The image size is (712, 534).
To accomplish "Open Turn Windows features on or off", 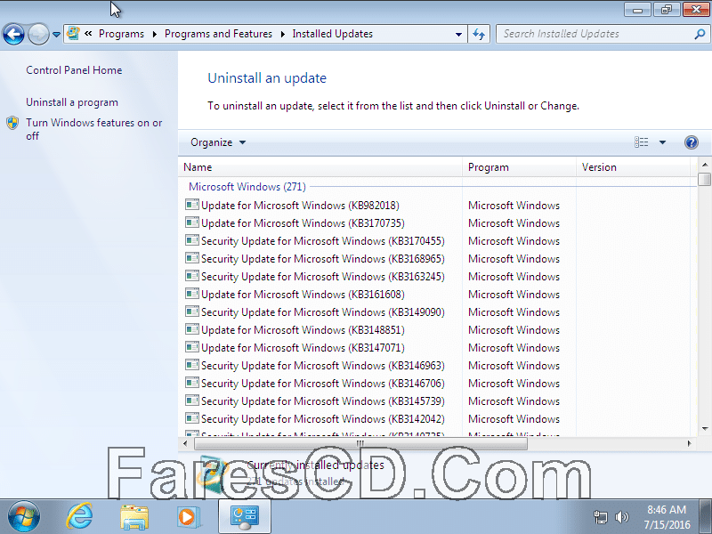I will tap(93, 129).
